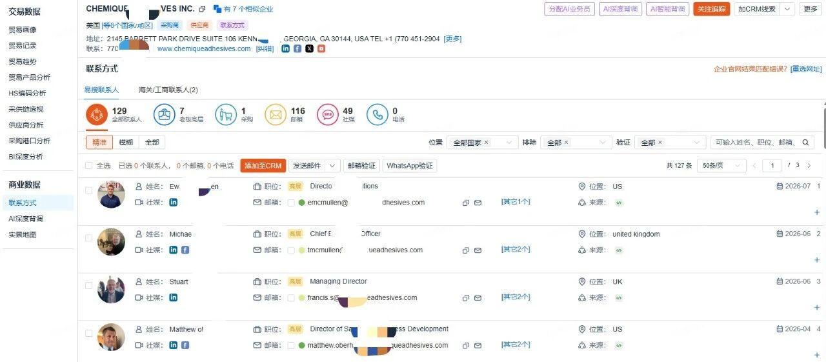Check the tmcmullen email checkbox

coord(291,250)
